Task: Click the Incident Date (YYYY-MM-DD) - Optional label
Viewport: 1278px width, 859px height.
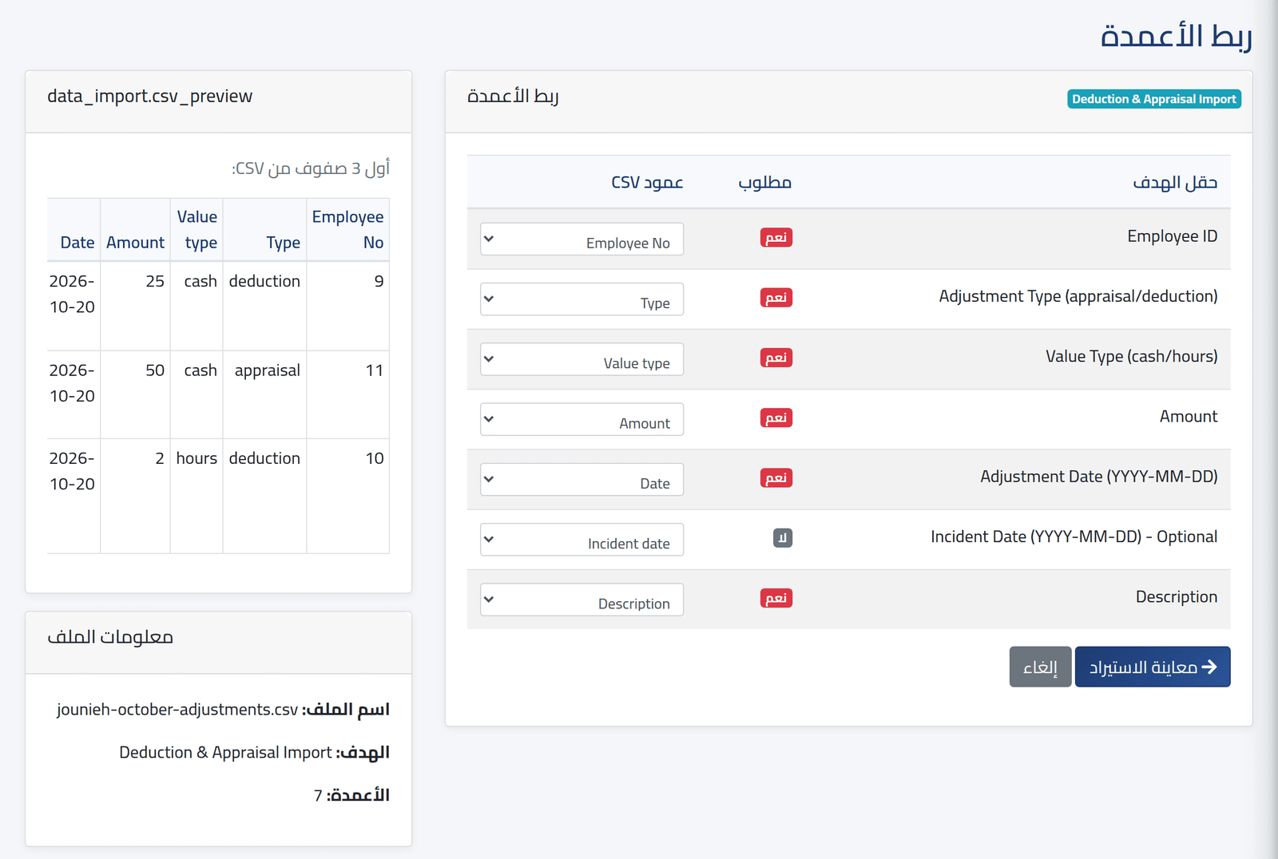Action: pos(1074,536)
